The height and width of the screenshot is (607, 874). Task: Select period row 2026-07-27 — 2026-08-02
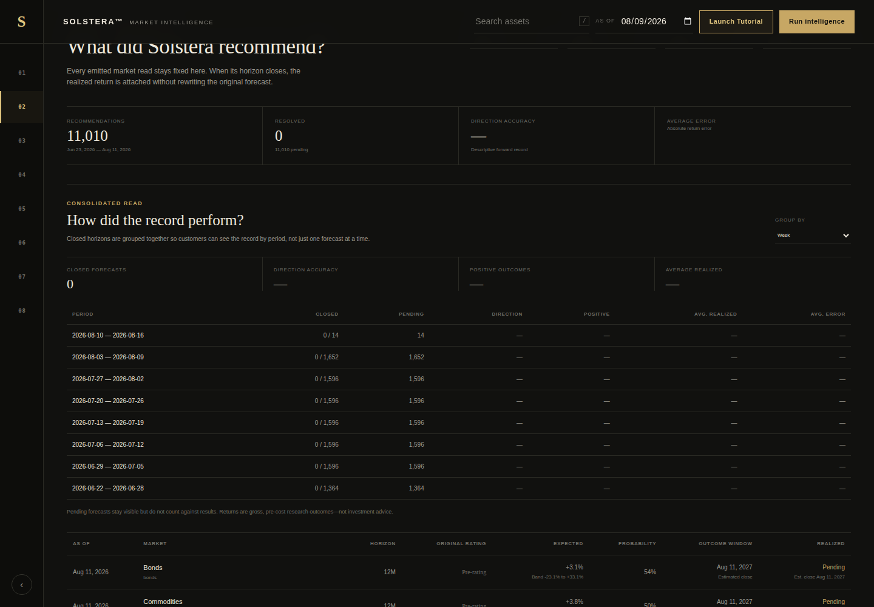[459, 379]
